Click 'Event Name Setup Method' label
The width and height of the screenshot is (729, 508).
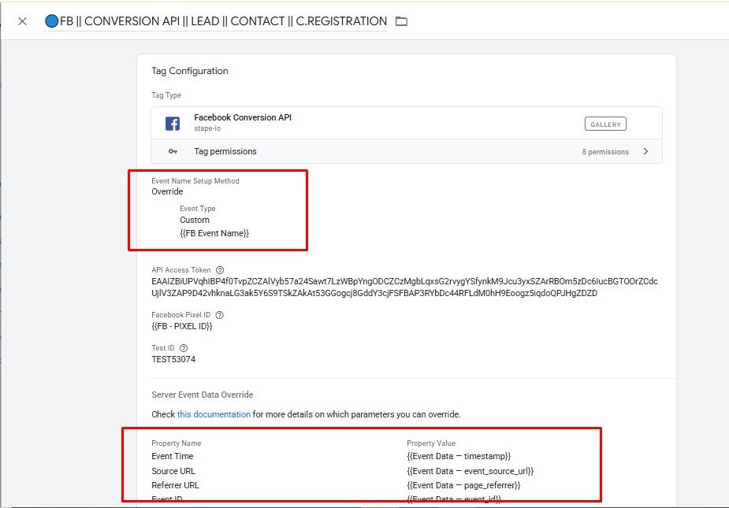click(x=195, y=181)
